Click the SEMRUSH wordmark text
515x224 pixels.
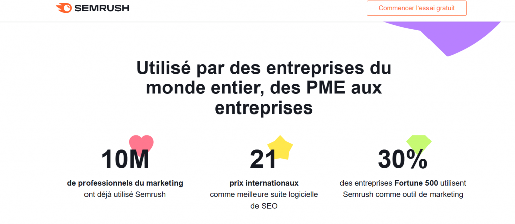[x=102, y=8]
